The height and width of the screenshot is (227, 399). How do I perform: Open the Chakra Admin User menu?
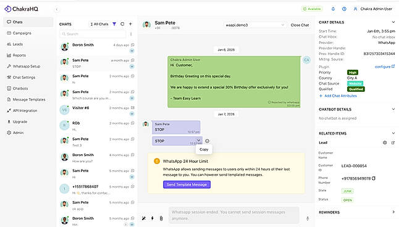(373, 9)
